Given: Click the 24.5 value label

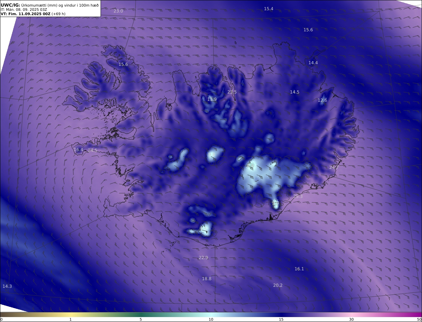Looking at the screenshot, I should (x=93, y=150).
